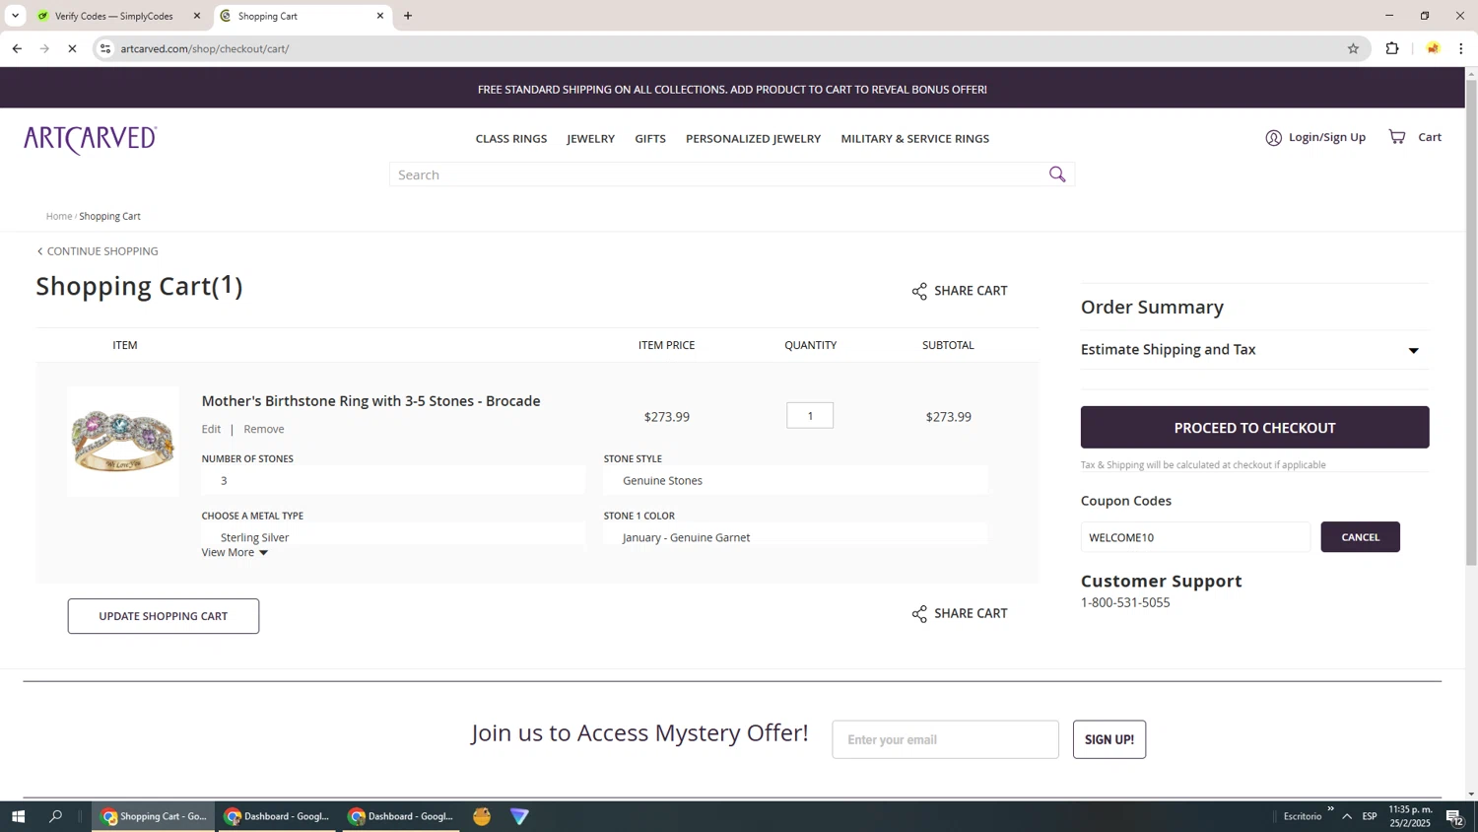Open the blue triangle app in taskbar
Image resolution: width=1478 pixels, height=832 pixels.
519,816
